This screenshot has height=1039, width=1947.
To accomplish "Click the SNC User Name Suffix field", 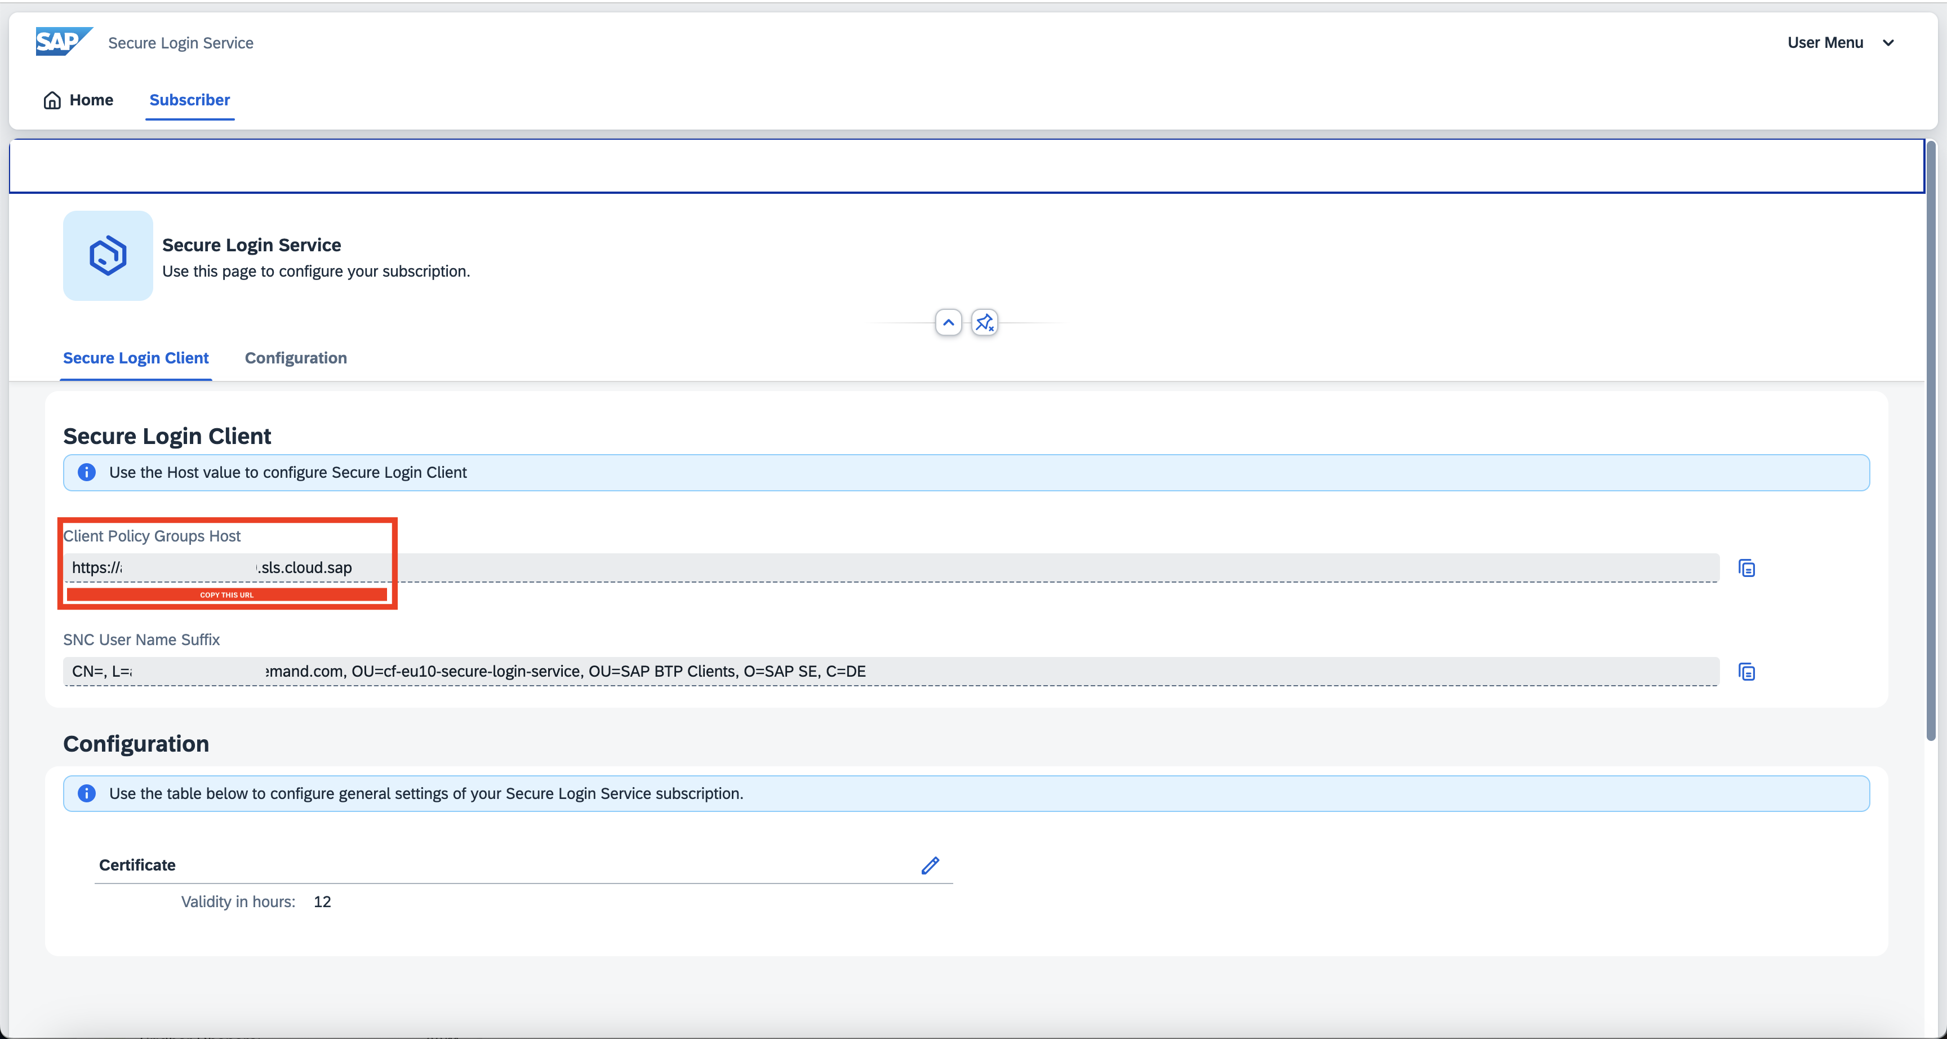I will tap(891, 672).
